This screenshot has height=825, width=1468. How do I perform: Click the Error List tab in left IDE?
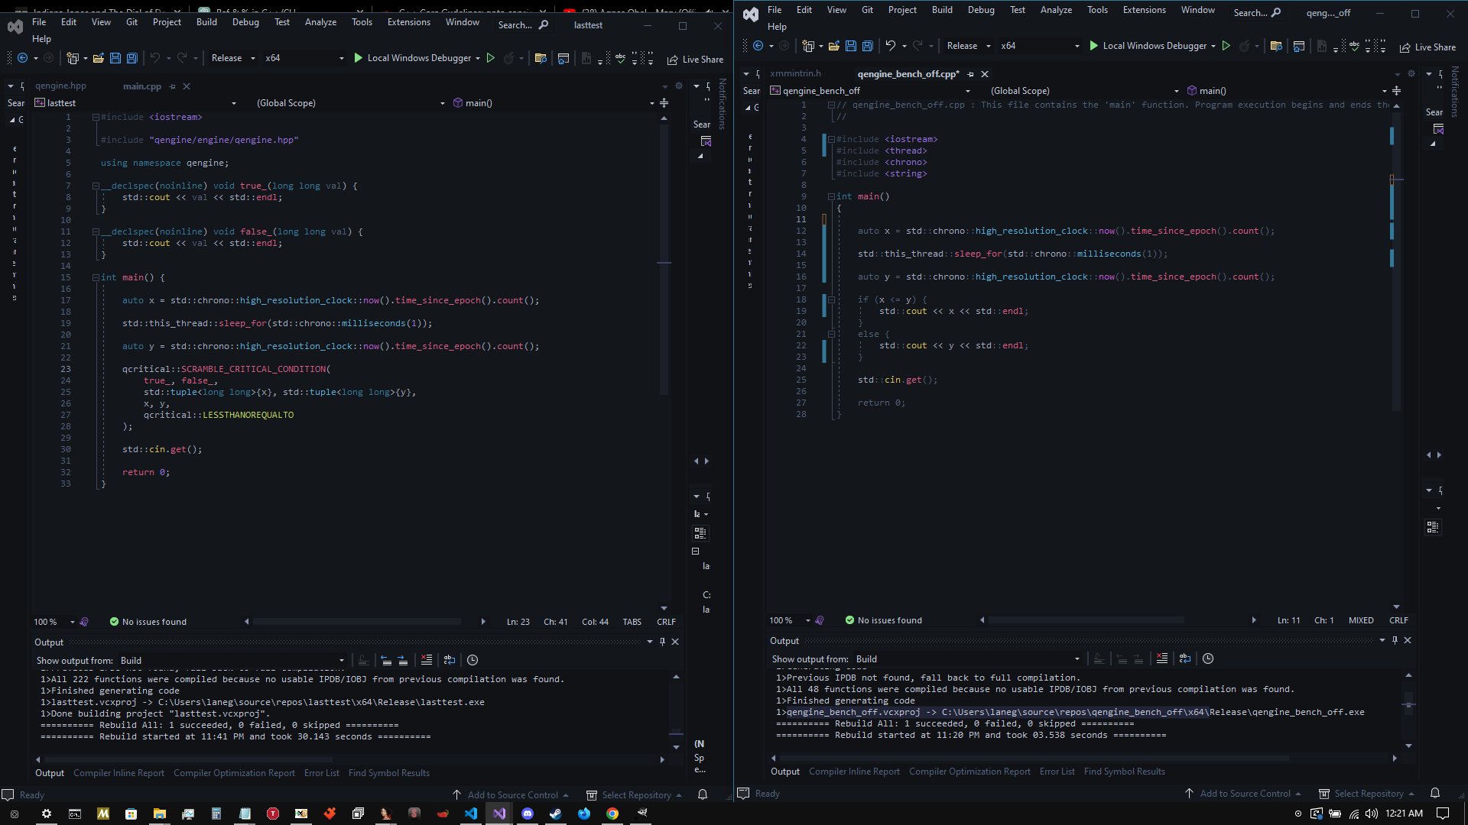pos(322,772)
